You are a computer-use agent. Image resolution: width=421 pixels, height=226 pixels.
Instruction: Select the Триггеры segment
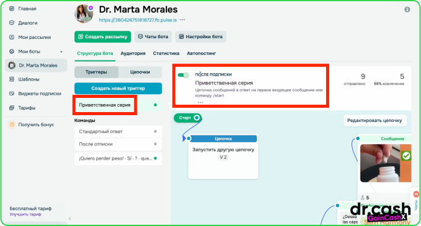click(96, 72)
